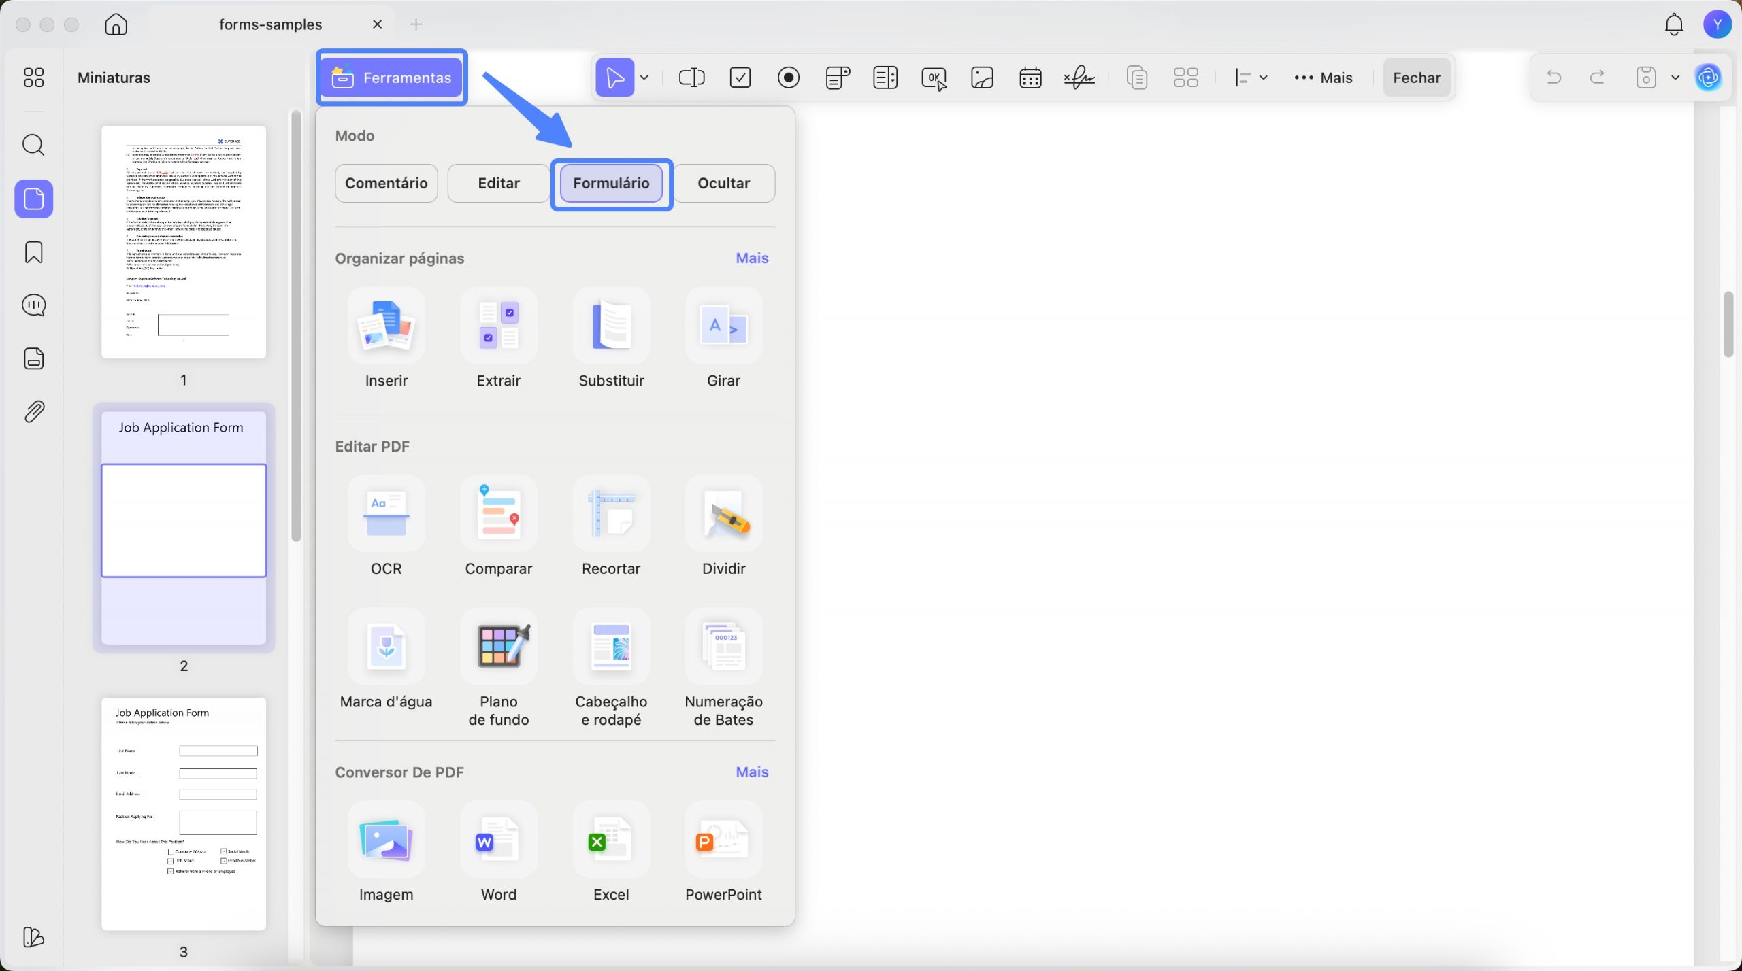Convert PDF to Imagem

[x=386, y=852]
